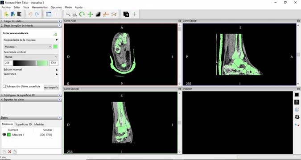
Task: Collapse Propiedades de la máscara triangle
Action: 57,40
